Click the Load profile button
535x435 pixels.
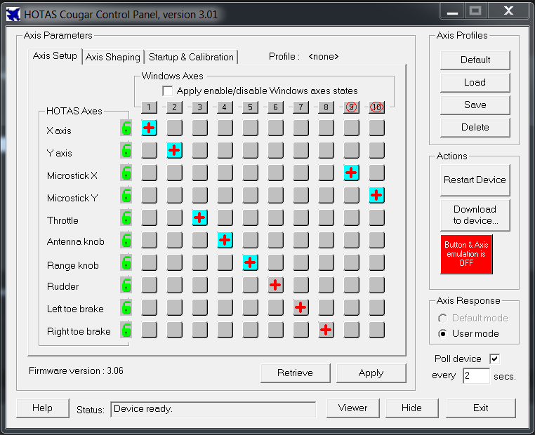475,83
